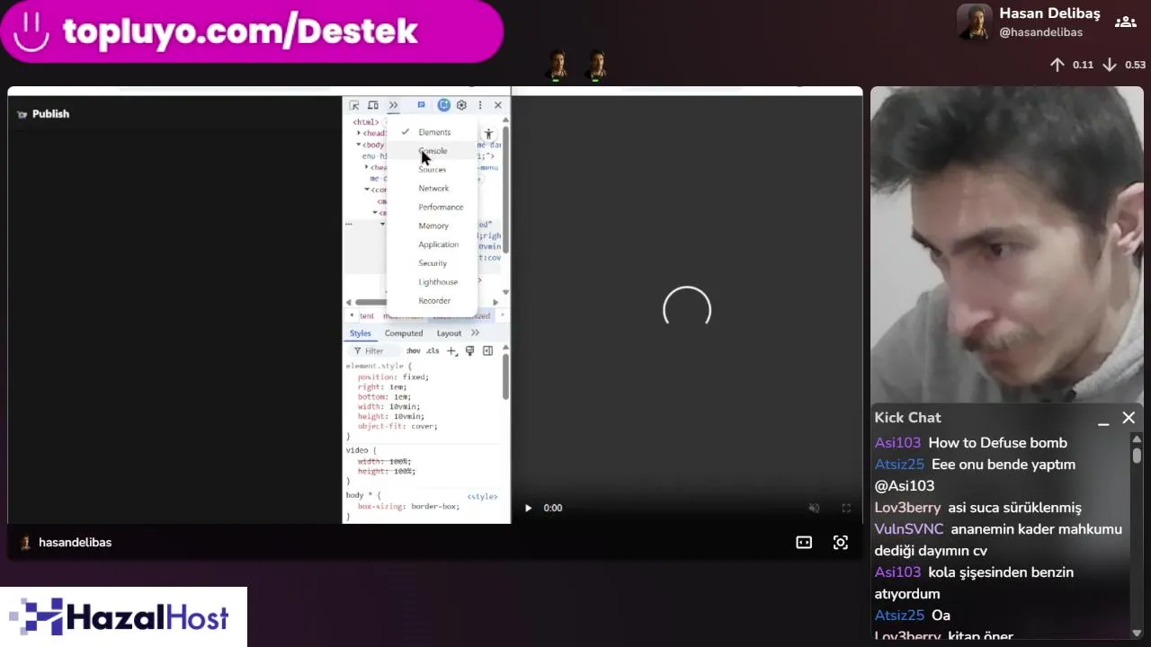Viewport: 1151px width, 647px height.
Task: Select the inspect element picker icon
Action: point(354,105)
